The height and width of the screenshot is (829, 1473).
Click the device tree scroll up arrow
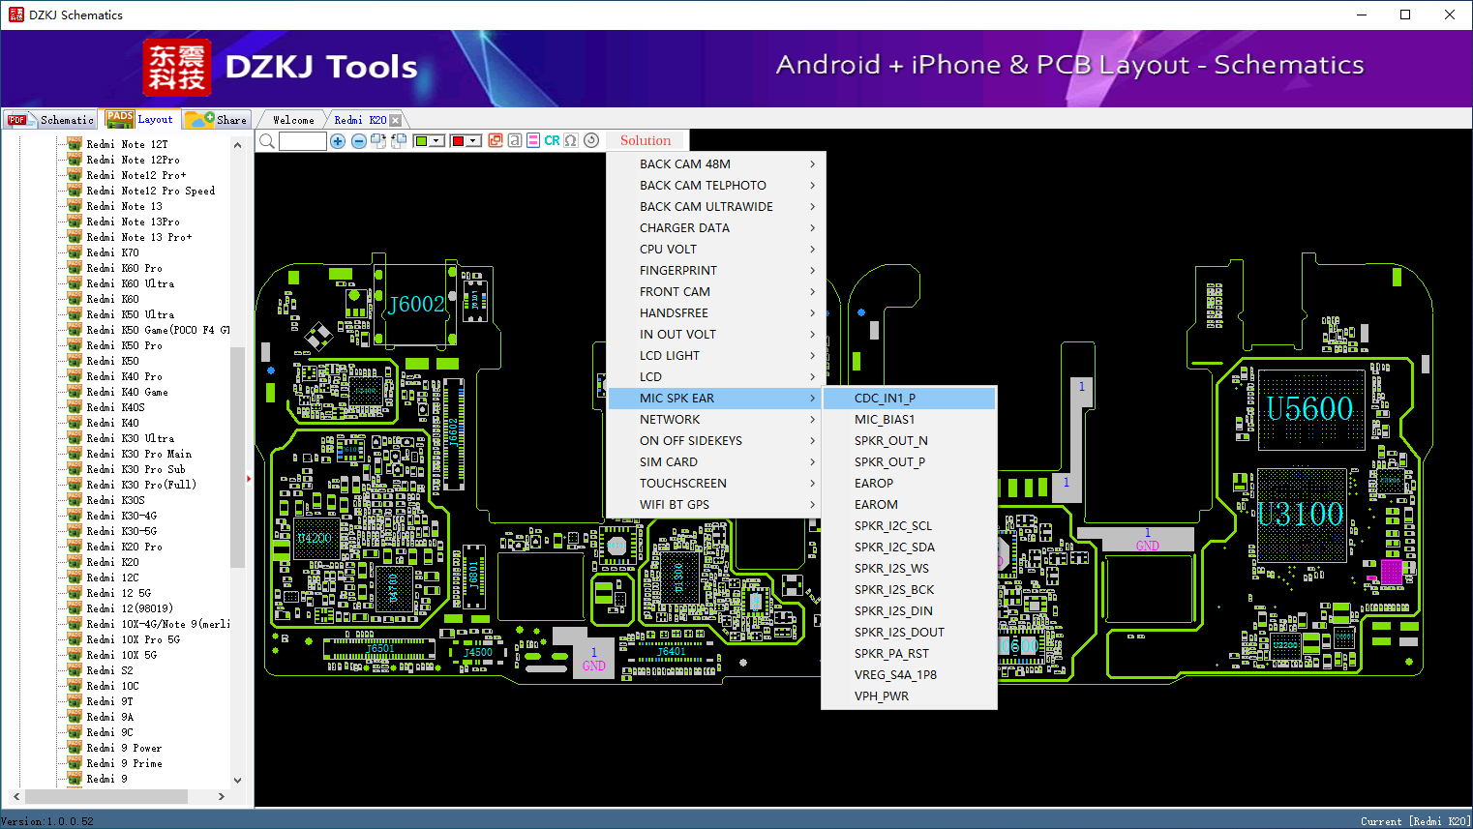click(x=237, y=145)
